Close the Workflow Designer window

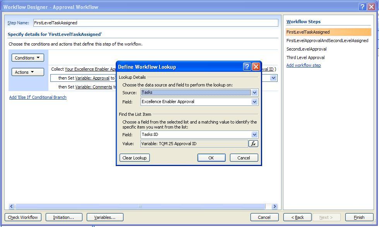tap(371, 7)
